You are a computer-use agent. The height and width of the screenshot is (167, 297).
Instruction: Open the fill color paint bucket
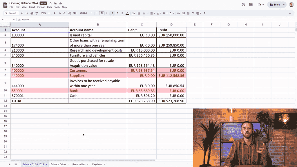click(x=133, y=13)
